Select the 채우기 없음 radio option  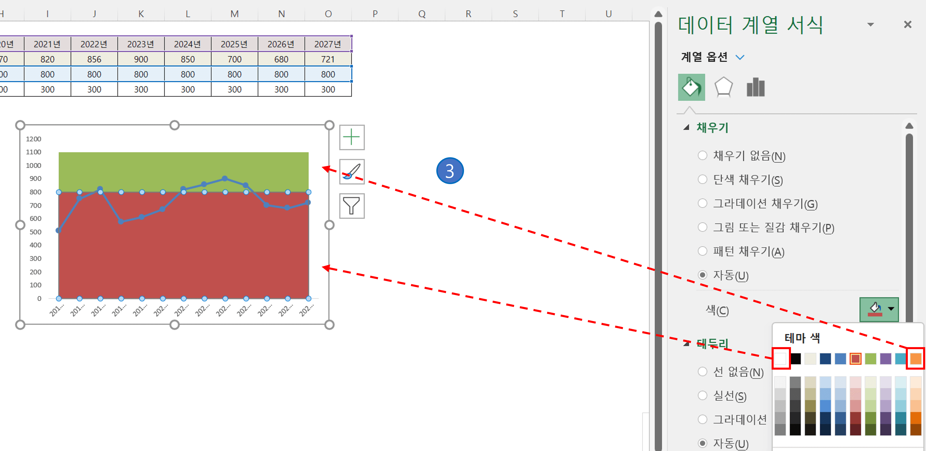pyautogui.click(x=702, y=156)
